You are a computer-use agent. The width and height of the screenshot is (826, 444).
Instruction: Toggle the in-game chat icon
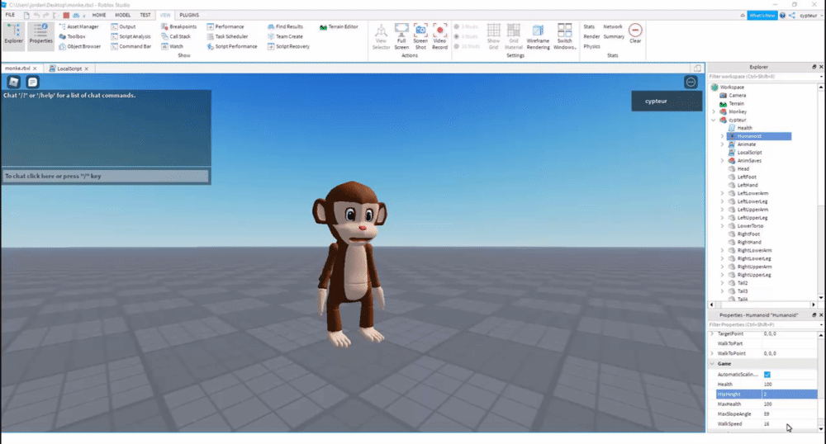32,82
